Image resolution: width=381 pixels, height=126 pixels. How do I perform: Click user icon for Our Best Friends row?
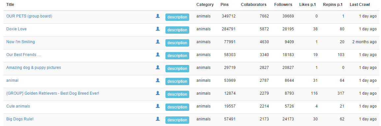click(158, 55)
